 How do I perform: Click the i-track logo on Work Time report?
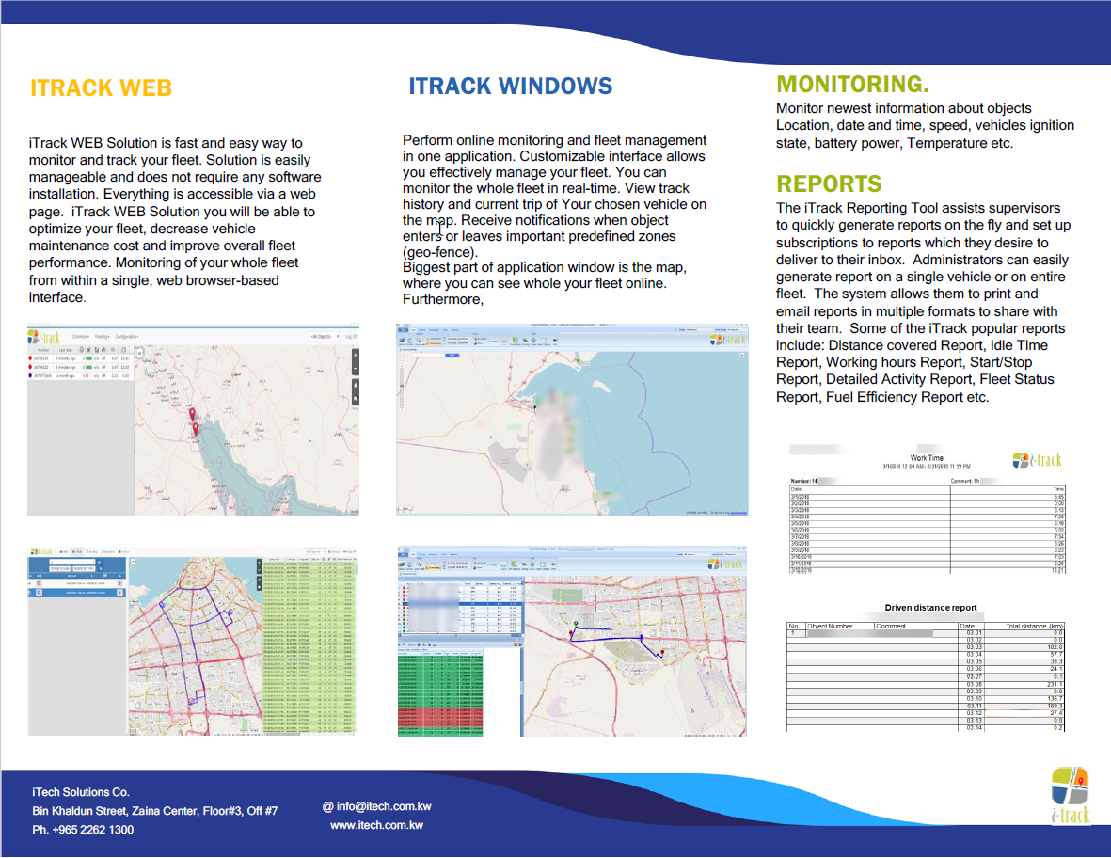(x=1037, y=460)
